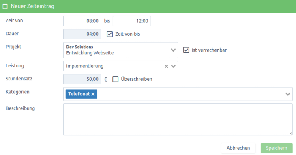Click the Beschreibung textarea resize handle
The height and width of the screenshot is (155, 296).
click(290, 133)
